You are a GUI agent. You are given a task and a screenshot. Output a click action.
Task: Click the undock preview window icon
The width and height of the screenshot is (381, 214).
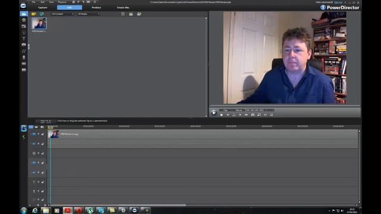pos(271,115)
